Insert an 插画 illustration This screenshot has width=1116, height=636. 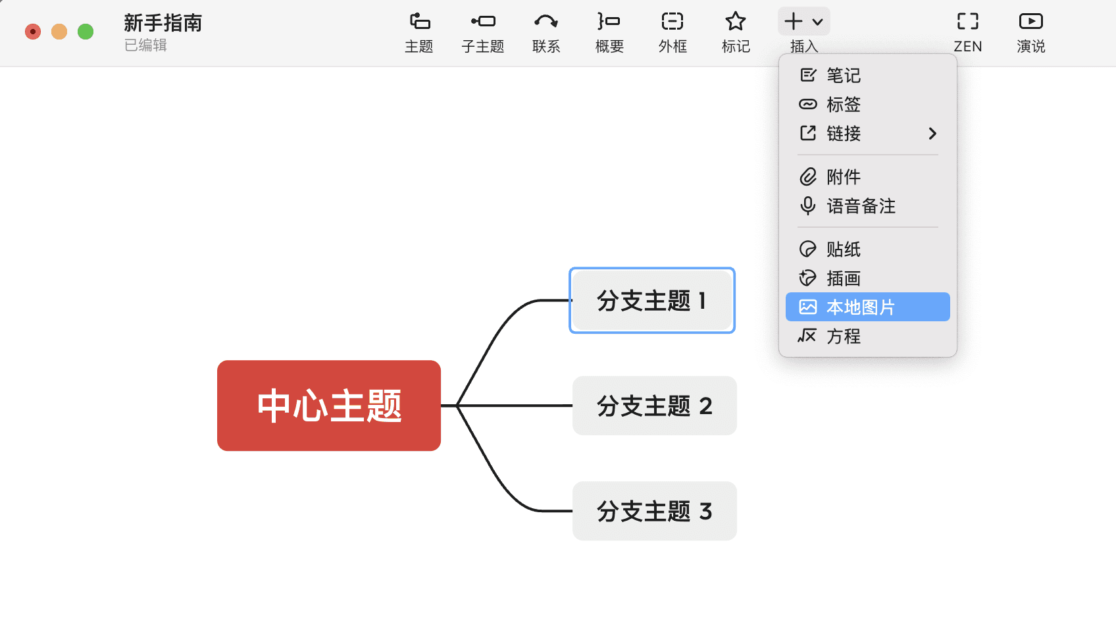coord(843,278)
